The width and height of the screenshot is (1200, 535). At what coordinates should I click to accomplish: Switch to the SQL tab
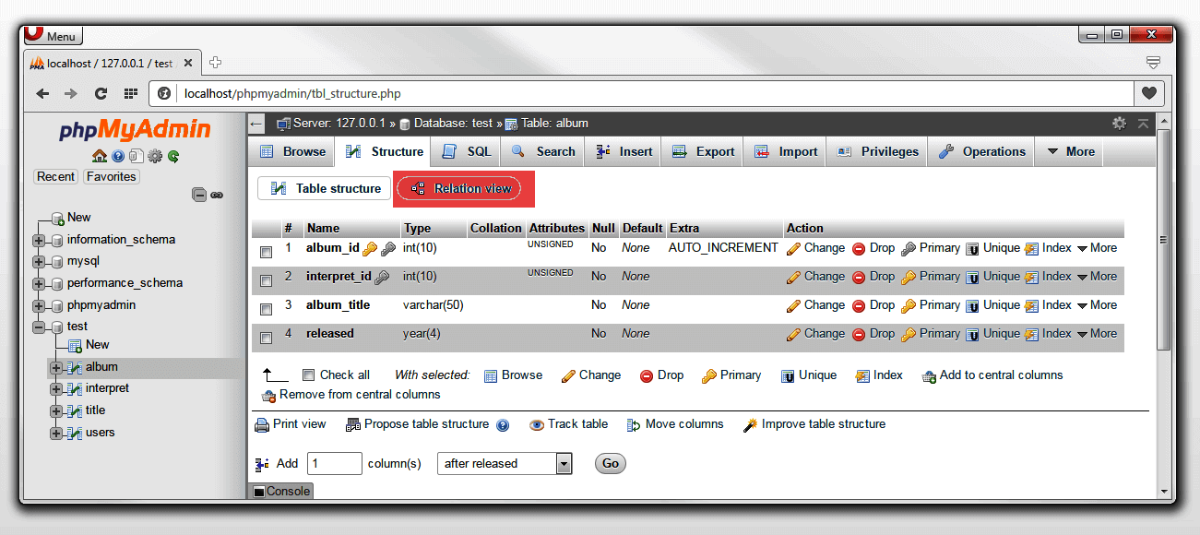(466, 150)
